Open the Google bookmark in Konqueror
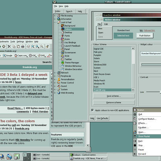 coord(8,56)
